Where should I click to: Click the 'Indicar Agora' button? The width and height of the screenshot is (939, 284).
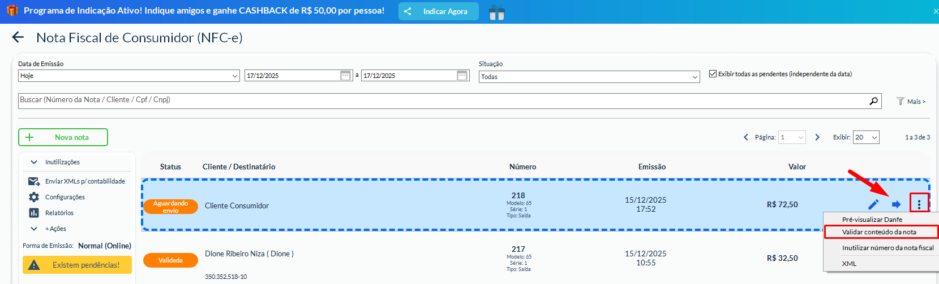(x=438, y=11)
